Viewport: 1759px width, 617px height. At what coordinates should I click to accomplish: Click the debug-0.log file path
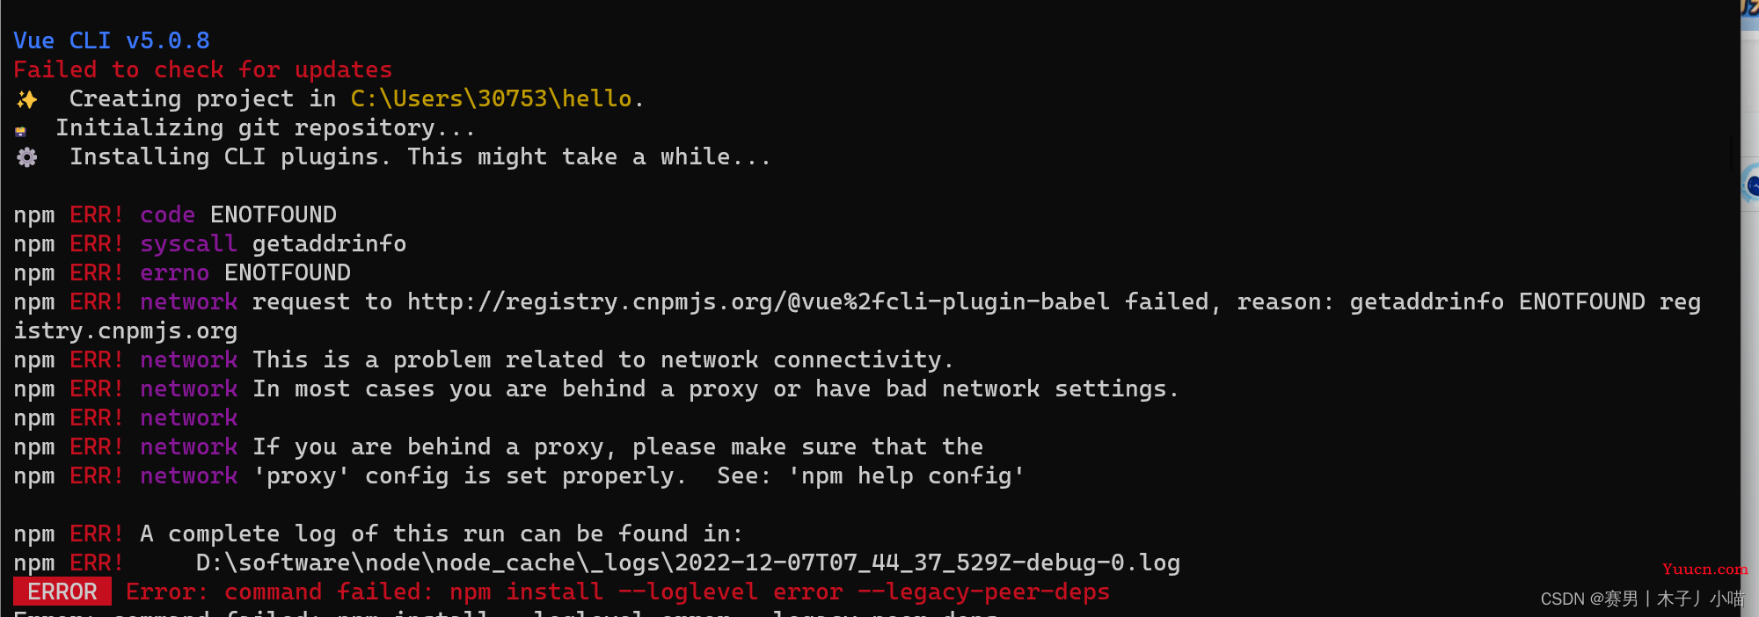[688, 563]
